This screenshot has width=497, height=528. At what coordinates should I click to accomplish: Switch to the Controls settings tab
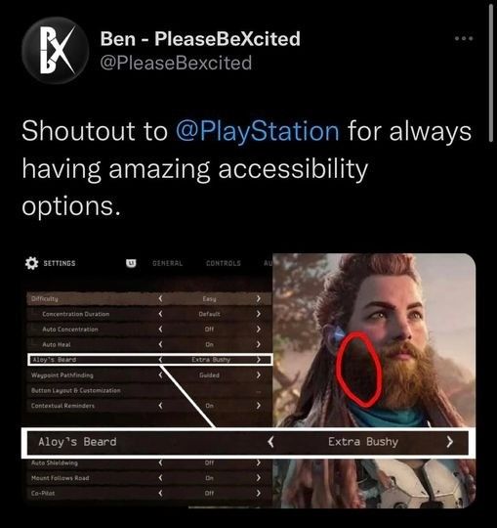point(224,263)
